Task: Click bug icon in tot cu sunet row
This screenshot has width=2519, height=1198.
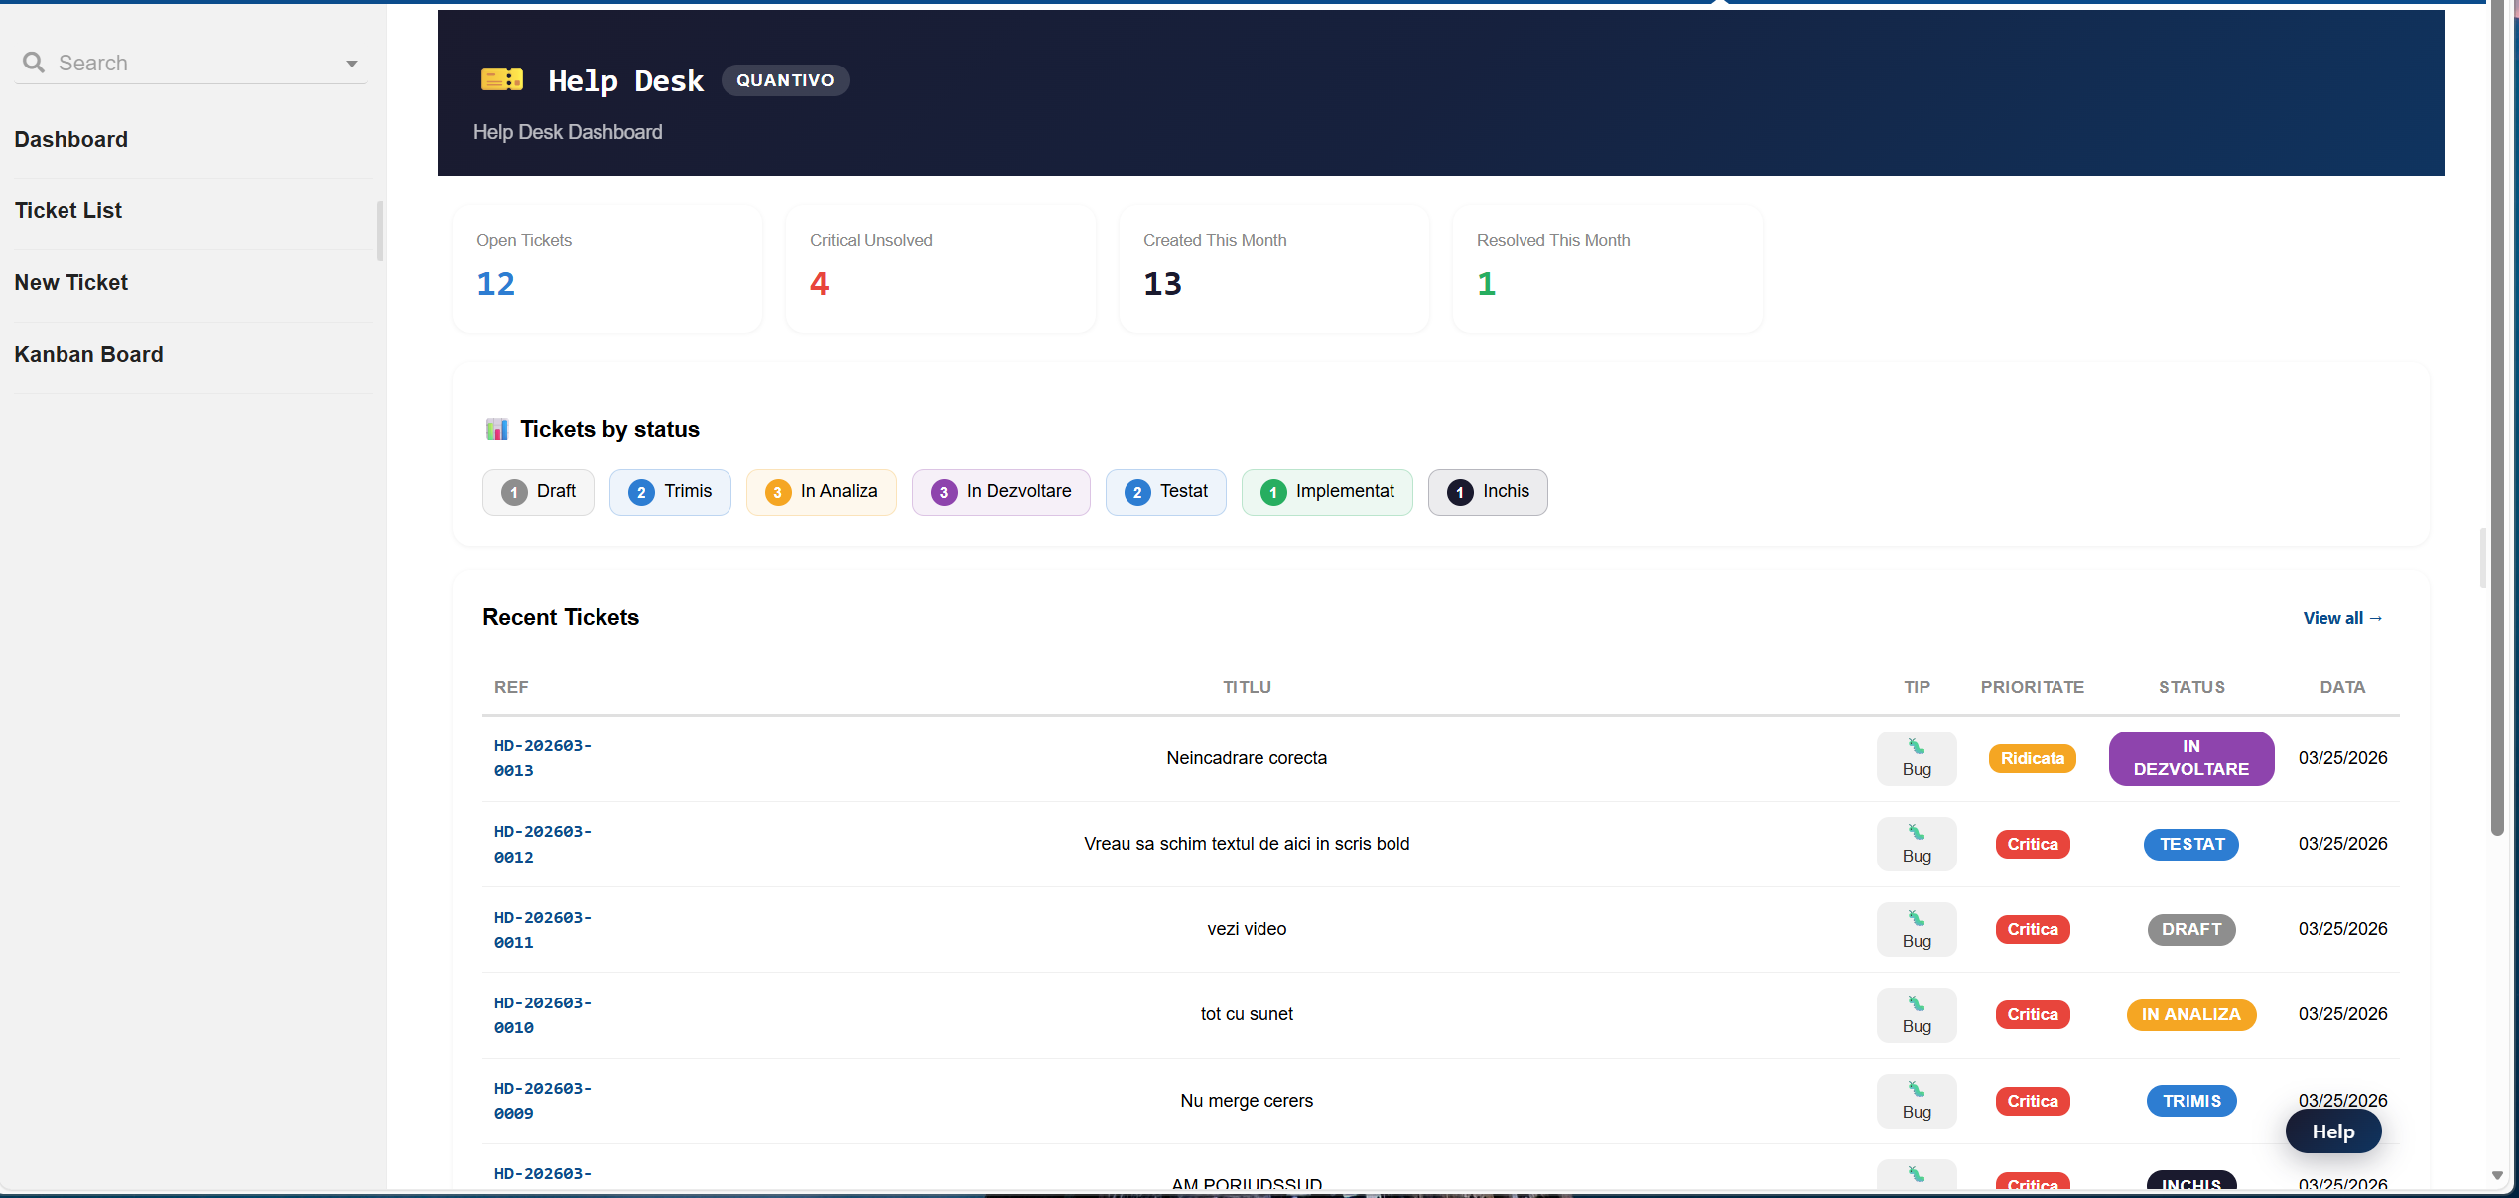Action: click(1917, 1003)
